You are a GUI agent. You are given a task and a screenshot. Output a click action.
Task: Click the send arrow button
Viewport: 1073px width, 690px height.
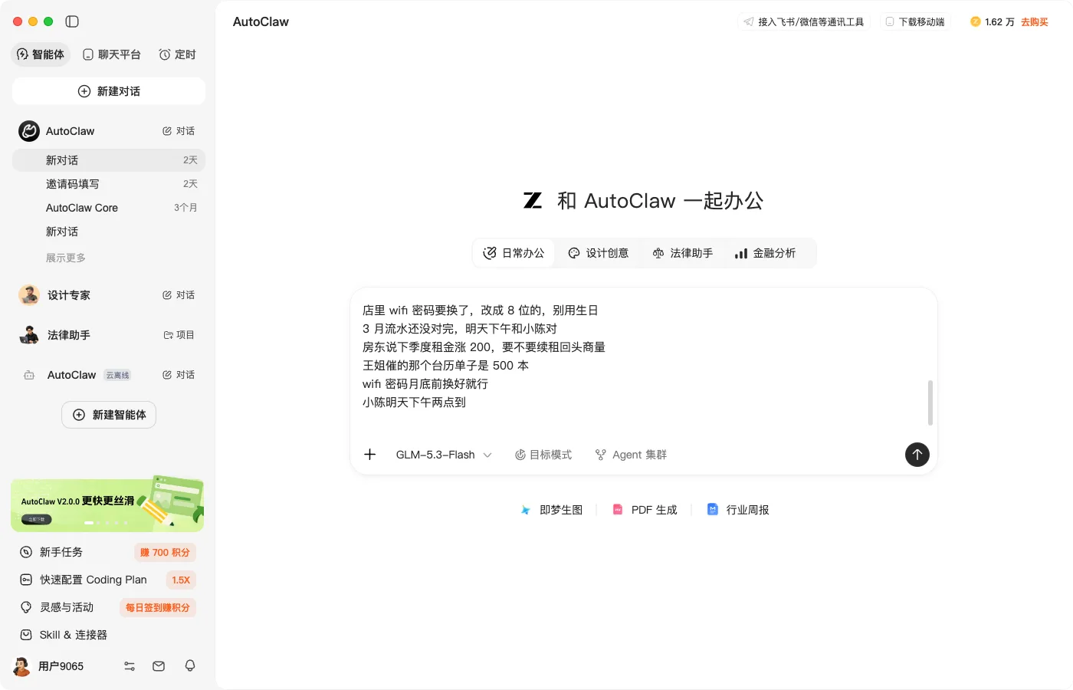[917, 455]
